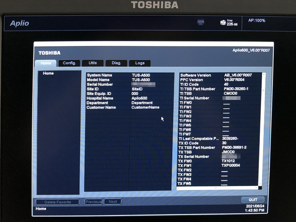Select the System Name row
Viewport: 296px width, 222px height.
(x=129, y=75)
